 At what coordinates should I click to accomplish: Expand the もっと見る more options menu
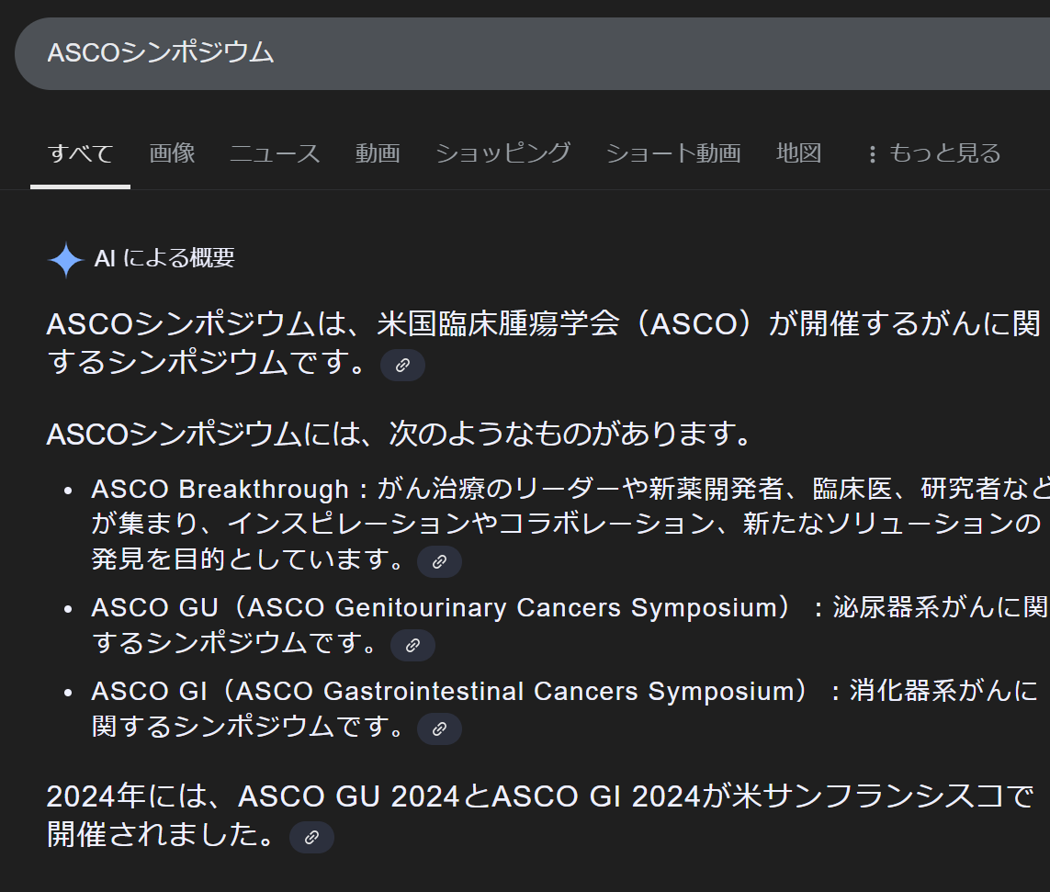(x=933, y=153)
